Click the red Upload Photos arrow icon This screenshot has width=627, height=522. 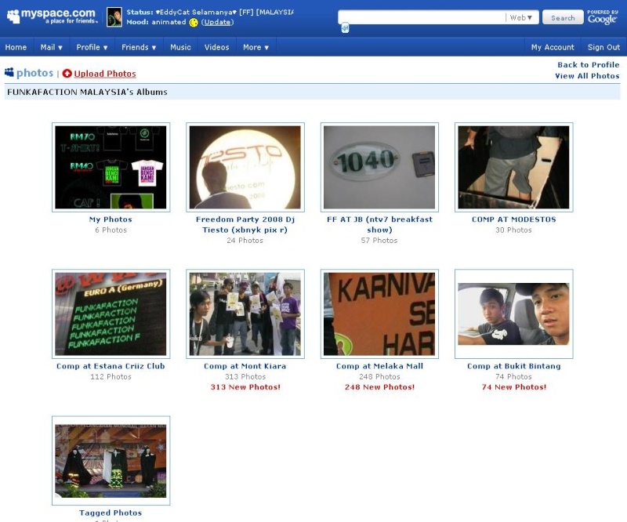tap(67, 74)
